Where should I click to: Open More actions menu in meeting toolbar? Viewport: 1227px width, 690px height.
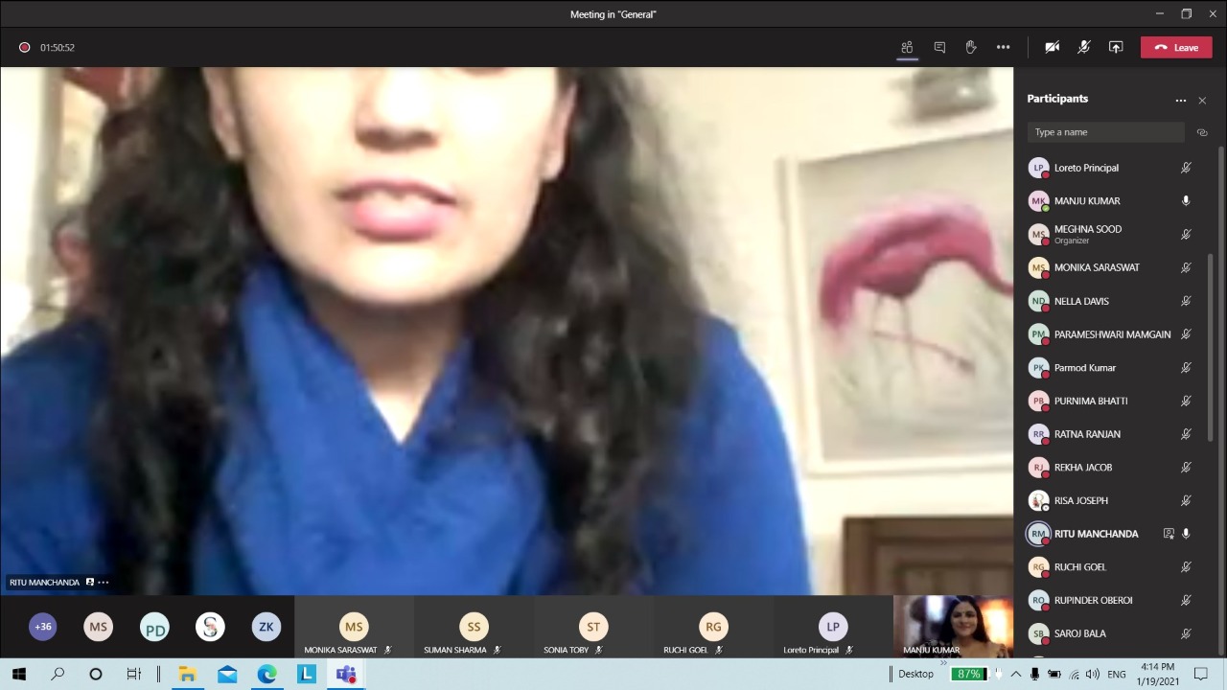(1003, 47)
